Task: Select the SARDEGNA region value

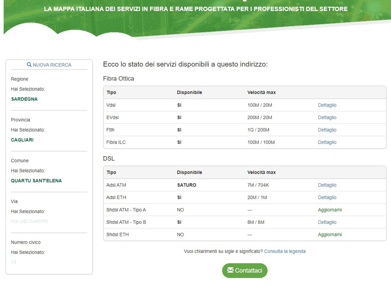Action: click(24, 99)
